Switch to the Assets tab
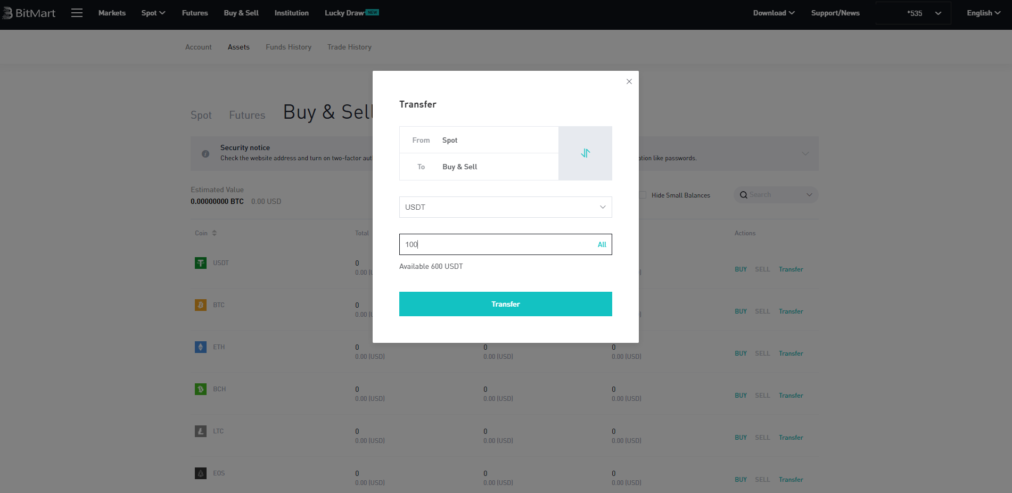This screenshot has height=493, width=1012. tap(238, 47)
